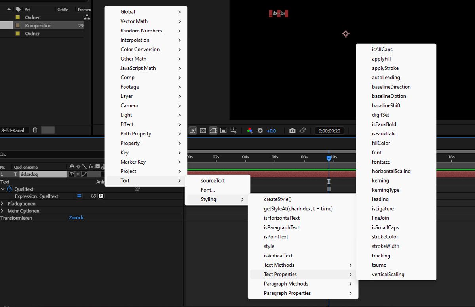Viewport: 475px width, 307px height.
Task: Click the collapse transformations column header icon
Action: (78, 167)
